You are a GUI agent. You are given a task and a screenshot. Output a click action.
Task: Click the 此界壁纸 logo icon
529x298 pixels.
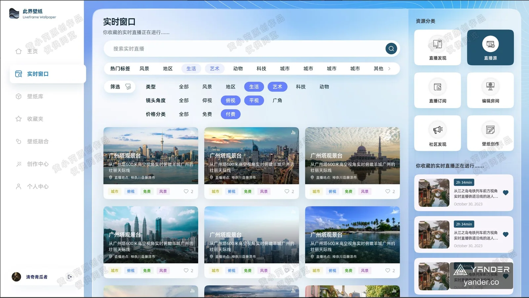pyautogui.click(x=14, y=14)
